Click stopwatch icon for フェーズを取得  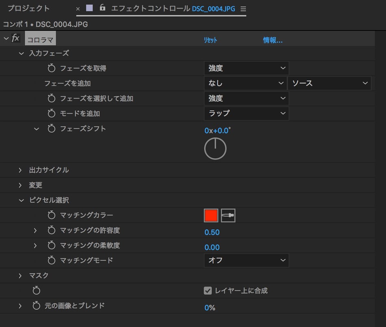51,68
